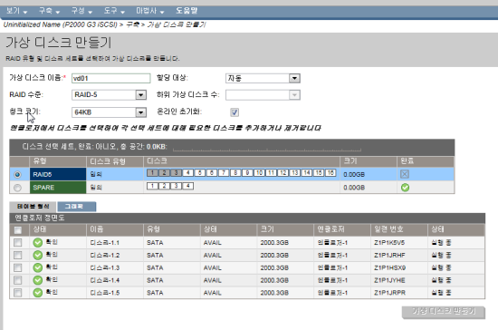Image resolution: width=498 pixels, height=330 pixels.
Task: Click the 엔클로저 column header
Action: coord(342,229)
